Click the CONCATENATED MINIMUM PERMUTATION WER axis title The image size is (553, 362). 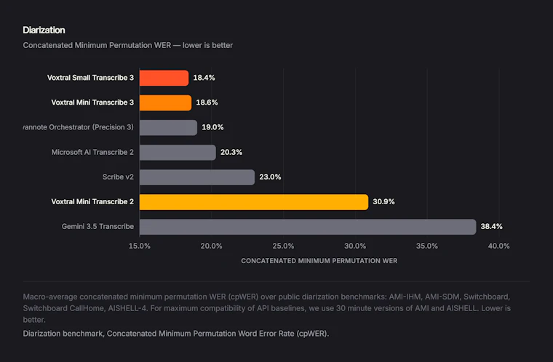click(319, 261)
